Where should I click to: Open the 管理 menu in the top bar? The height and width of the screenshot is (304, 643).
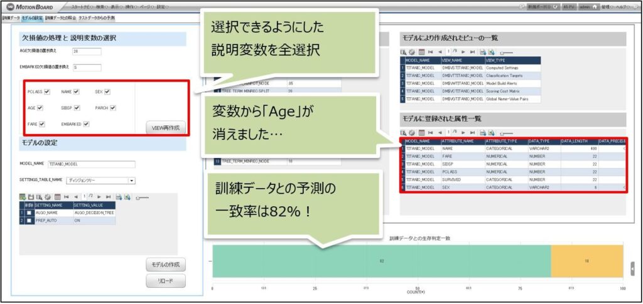[607, 6]
